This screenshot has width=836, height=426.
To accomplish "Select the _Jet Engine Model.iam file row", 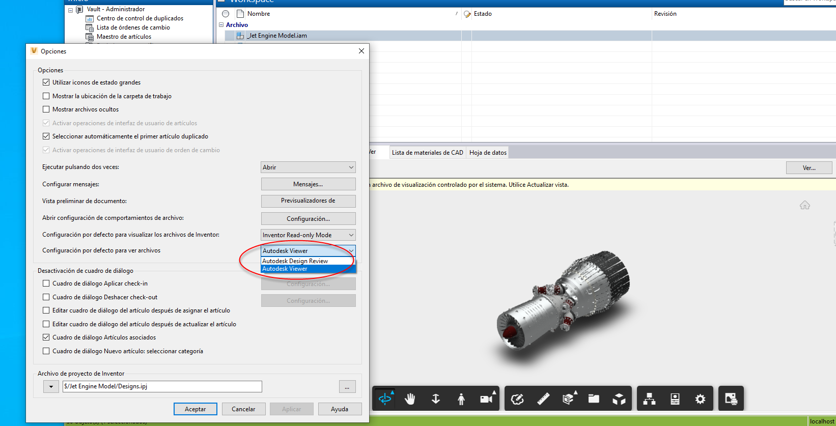I will coord(530,36).
